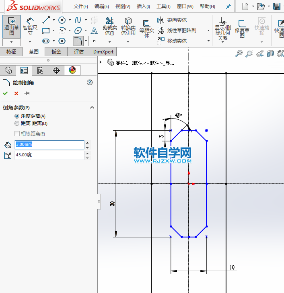Click Repair Sketch (修复草图)
Screen dimensions: 284x293
pyautogui.click(x=242, y=29)
